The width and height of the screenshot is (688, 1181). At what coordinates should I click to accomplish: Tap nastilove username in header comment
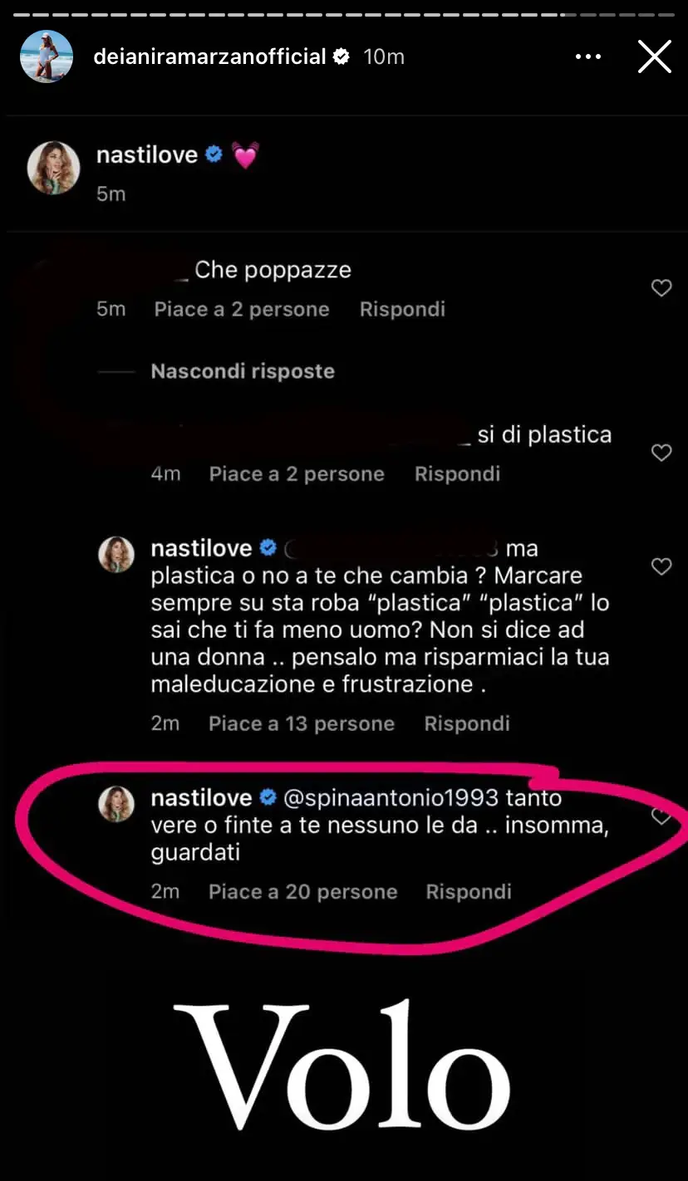point(147,154)
